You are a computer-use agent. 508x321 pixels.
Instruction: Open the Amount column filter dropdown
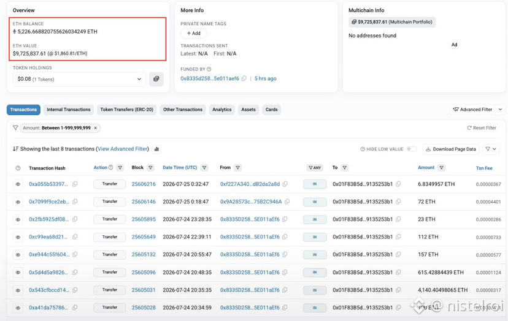442,168
